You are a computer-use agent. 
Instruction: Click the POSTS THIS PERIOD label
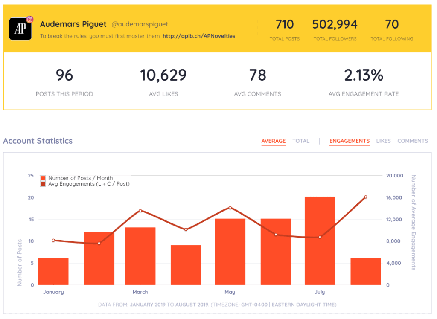64,94
